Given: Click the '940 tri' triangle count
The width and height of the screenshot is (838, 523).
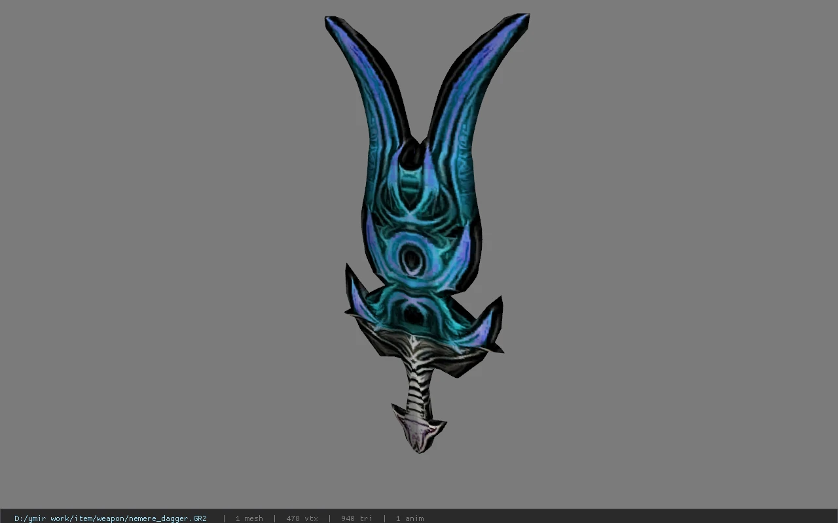Looking at the screenshot, I should (x=357, y=518).
